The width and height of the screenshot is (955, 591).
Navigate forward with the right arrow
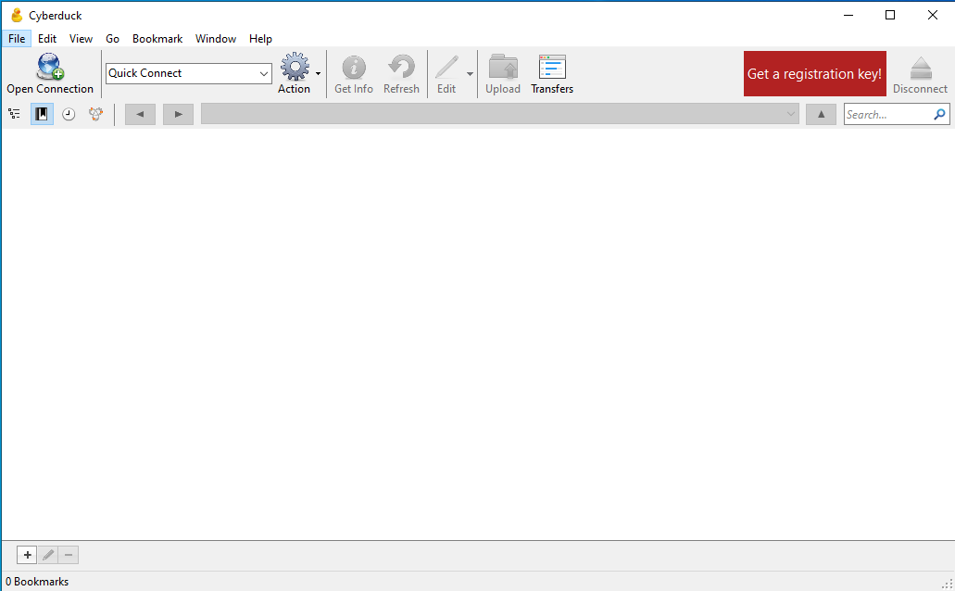(178, 114)
